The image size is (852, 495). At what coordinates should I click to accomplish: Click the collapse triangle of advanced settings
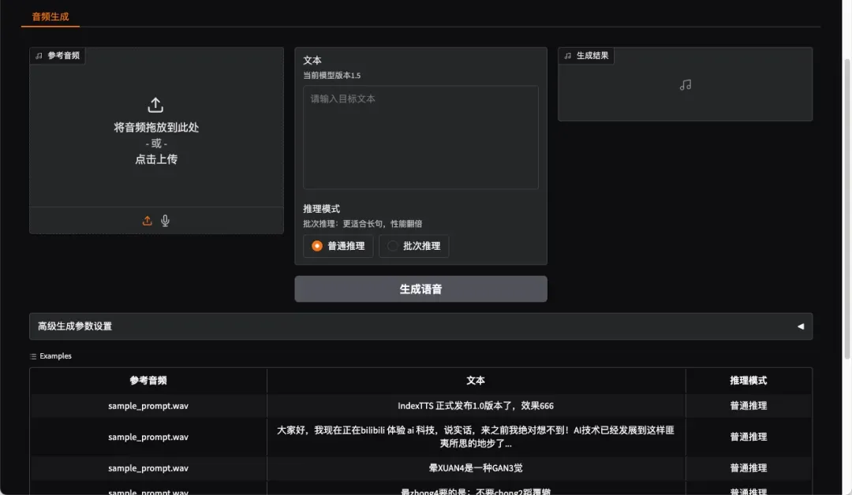[x=800, y=326]
